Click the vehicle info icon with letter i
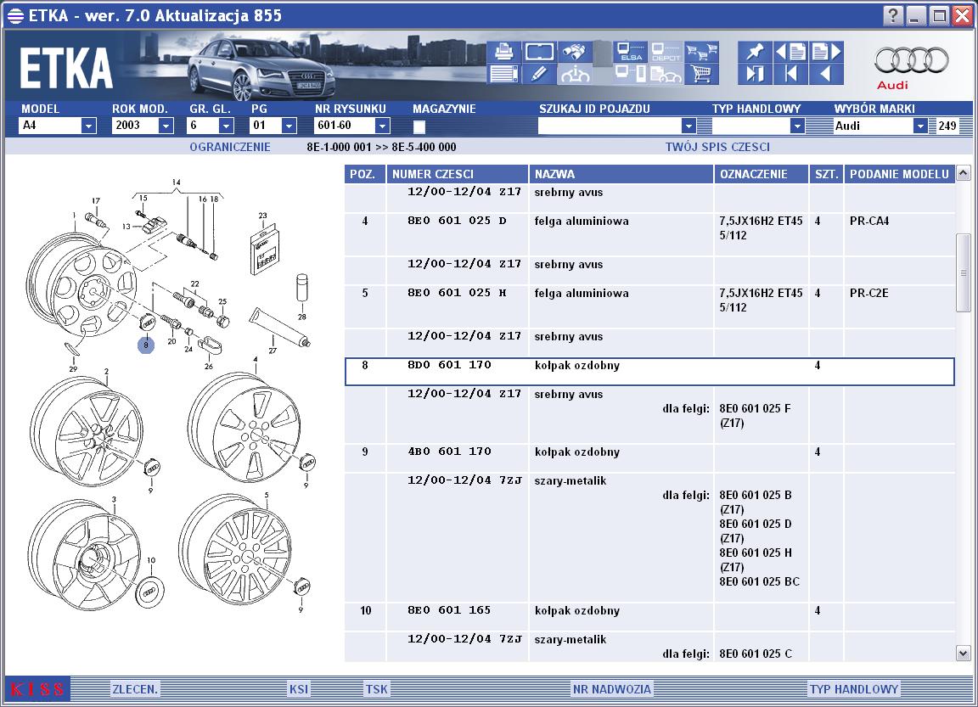Image resolution: width=978 pixels, height=707 pixels. (x=575, y=74)
